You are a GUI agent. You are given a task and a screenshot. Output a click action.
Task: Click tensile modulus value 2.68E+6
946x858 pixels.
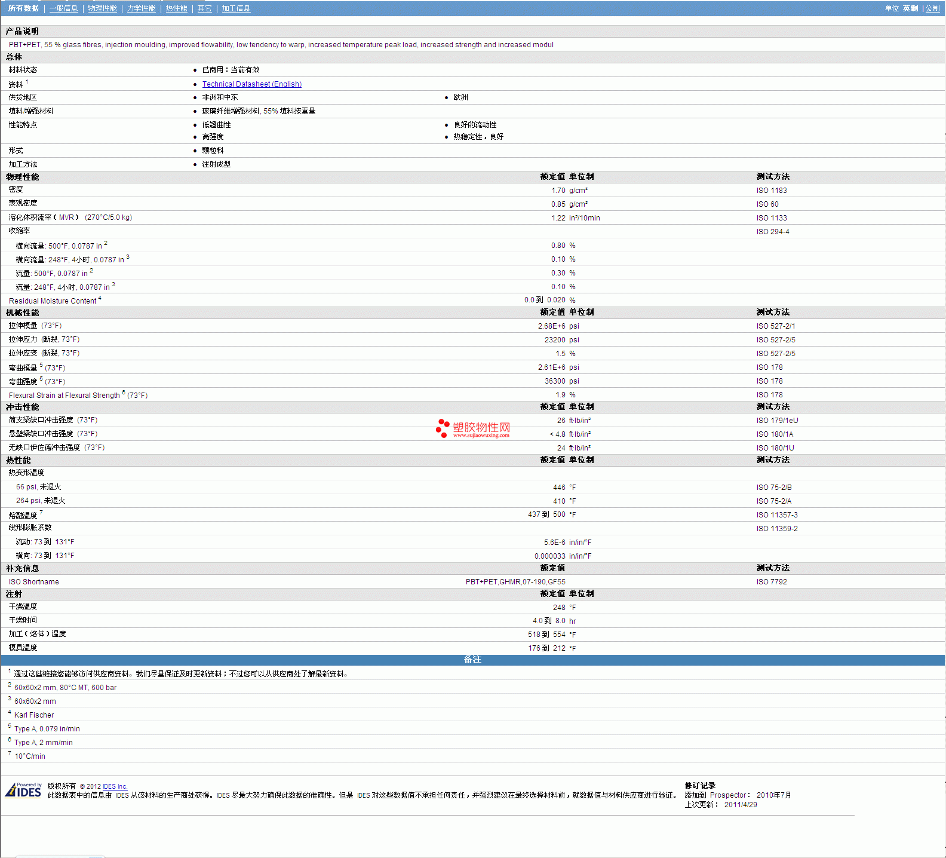click(551, 326)
